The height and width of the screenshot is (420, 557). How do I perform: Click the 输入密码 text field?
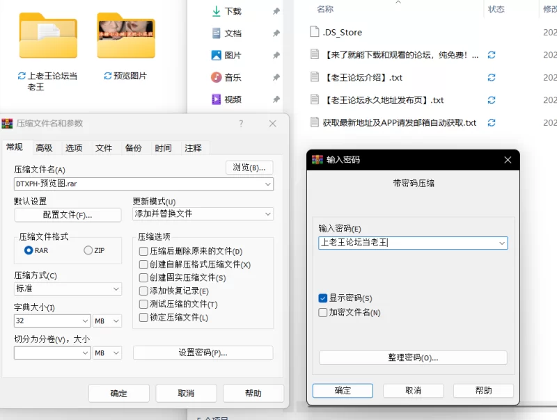point(406,243)
